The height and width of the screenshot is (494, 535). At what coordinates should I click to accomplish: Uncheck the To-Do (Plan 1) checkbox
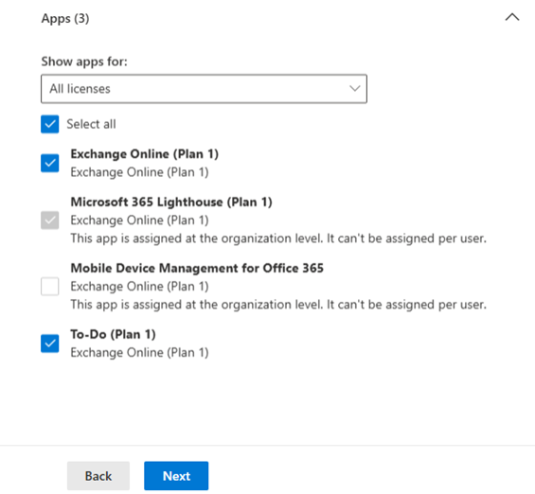pos(50,344)
